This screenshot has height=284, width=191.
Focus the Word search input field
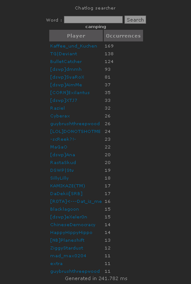93,19
